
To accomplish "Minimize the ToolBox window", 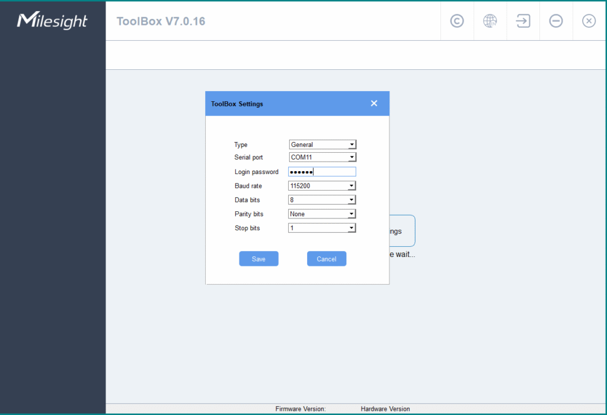I will point(556,21).
